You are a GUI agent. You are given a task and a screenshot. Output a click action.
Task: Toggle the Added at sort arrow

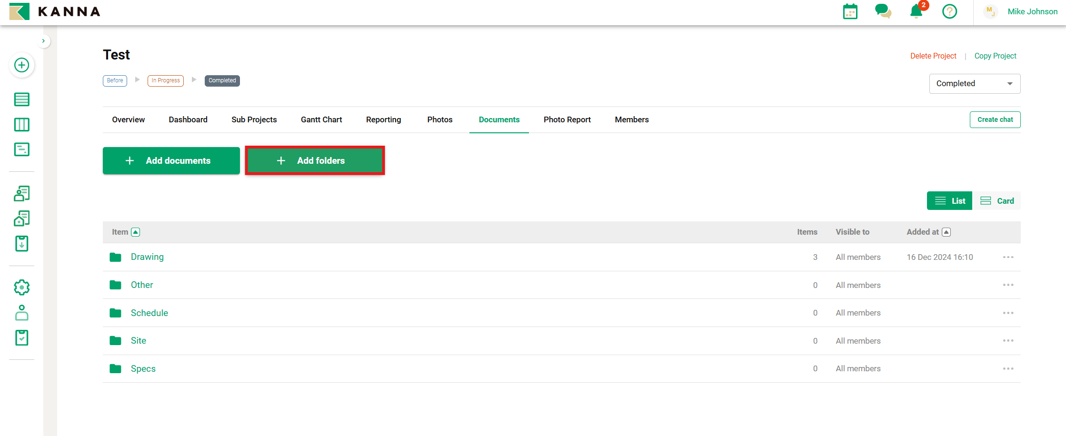946,232
